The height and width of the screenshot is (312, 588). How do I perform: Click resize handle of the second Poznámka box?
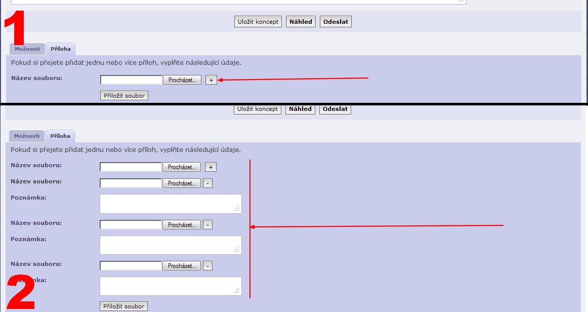236,250
